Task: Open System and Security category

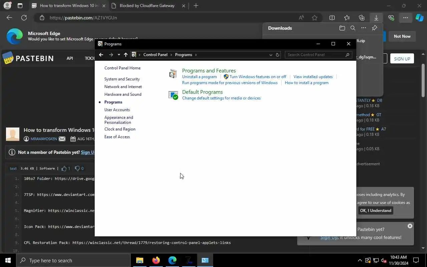Action: click(122, 79)
